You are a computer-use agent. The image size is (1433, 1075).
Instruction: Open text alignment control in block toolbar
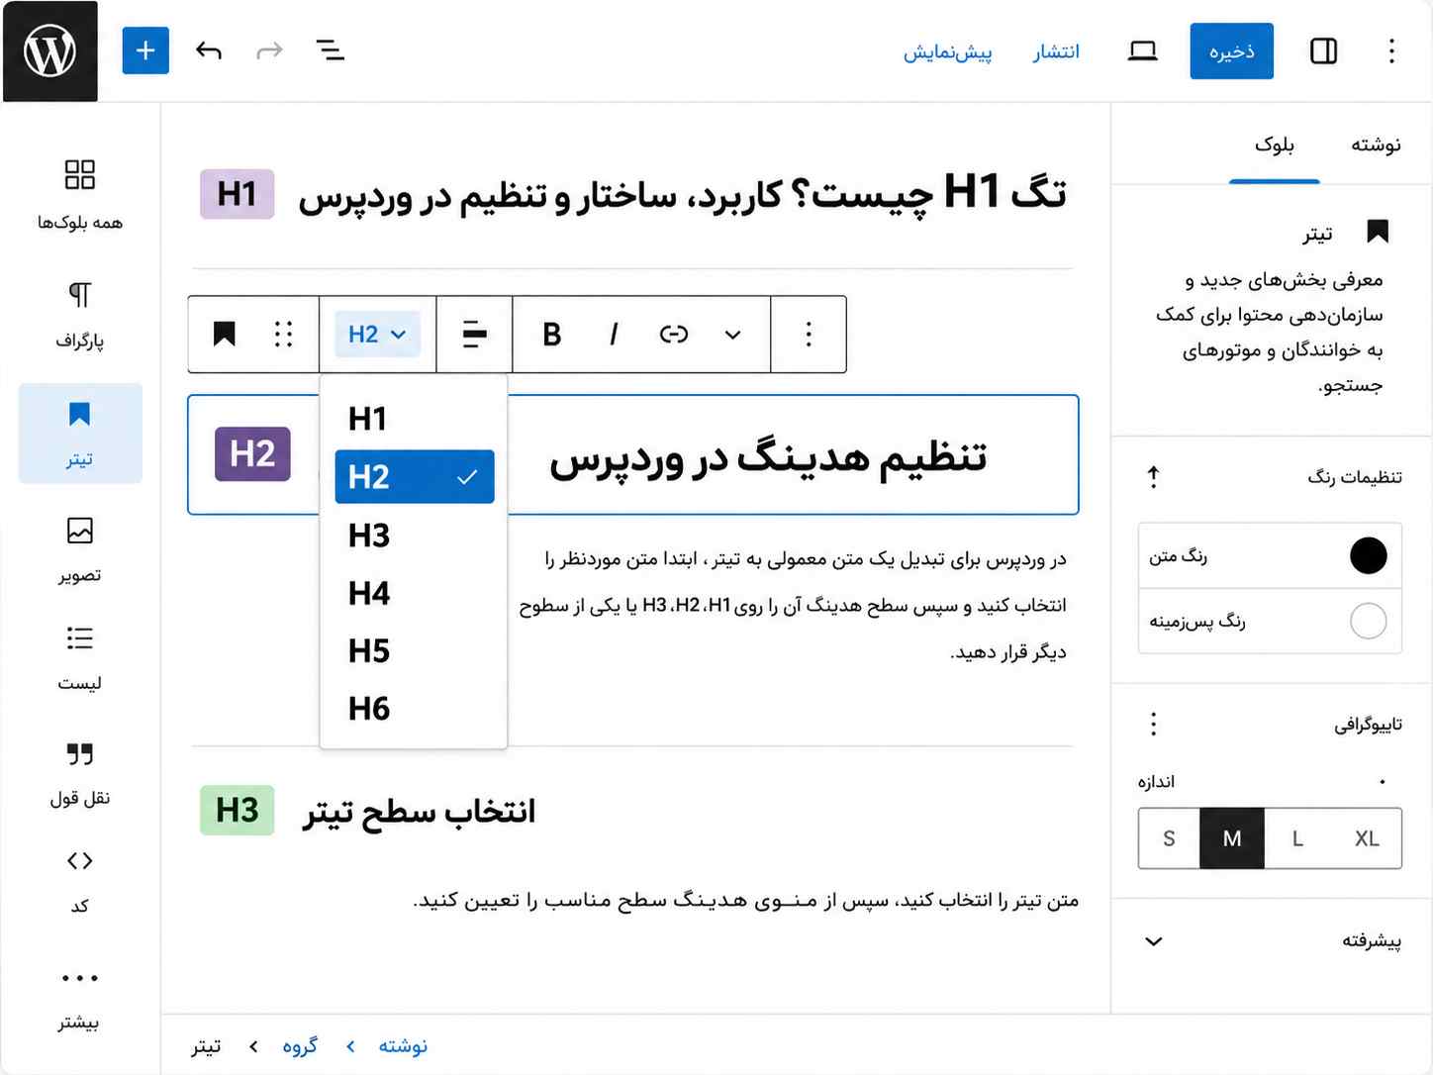475,334
